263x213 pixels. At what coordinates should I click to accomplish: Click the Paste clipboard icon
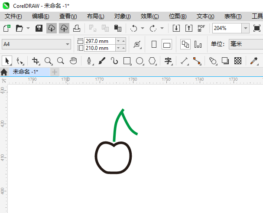pos(118,28)
